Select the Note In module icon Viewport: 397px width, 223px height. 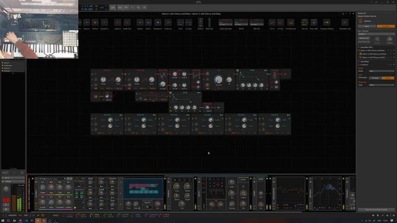(x=200, y=22)
